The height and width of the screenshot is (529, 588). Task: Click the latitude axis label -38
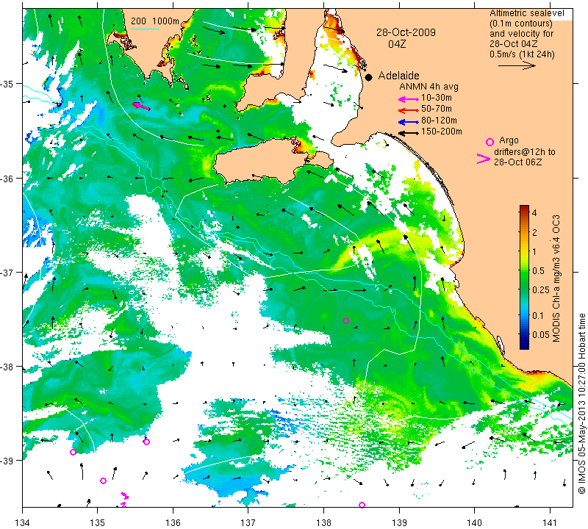click(x=7, y=367)
